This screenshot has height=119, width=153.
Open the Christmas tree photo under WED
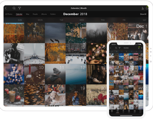click(x=76, y=33)
